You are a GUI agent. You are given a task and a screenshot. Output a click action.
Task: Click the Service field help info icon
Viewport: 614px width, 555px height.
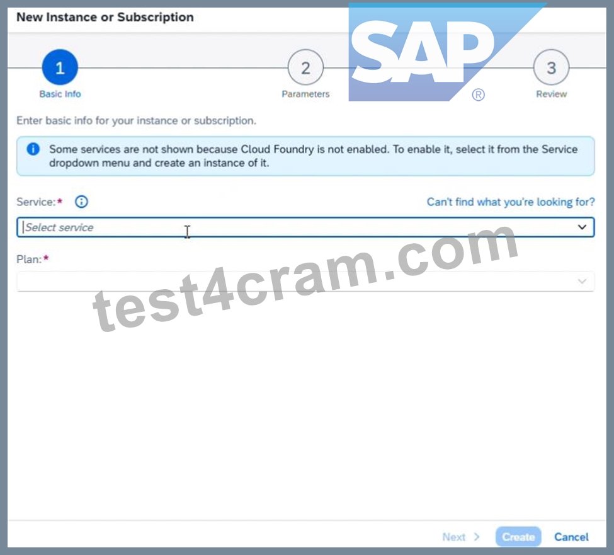click(81, 202)
